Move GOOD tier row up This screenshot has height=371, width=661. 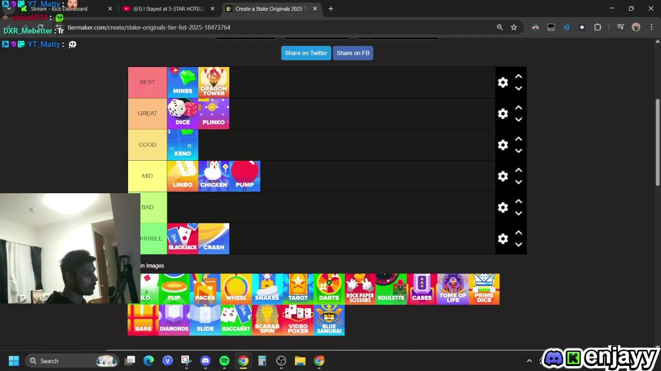[518, 139]
